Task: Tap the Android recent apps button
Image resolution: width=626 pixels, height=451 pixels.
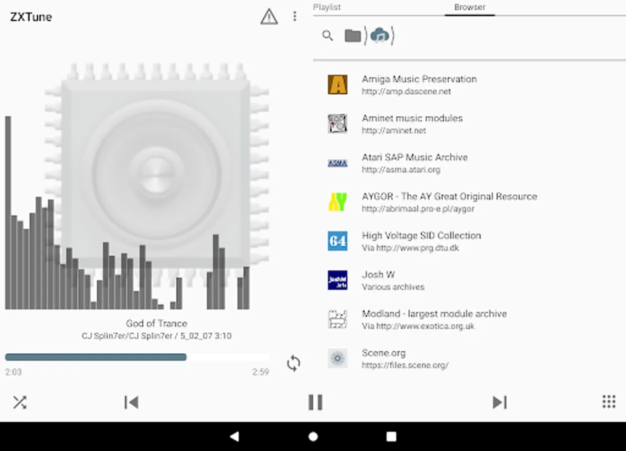Action: coord(391,436)
